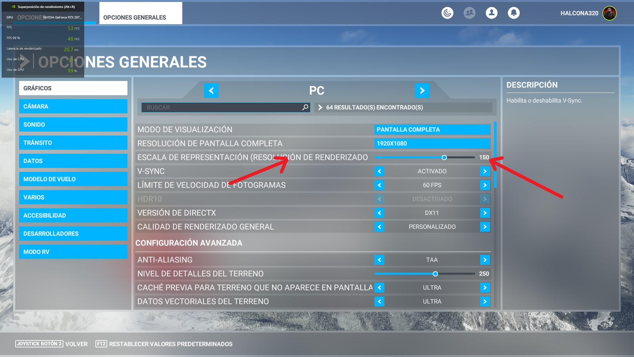This screenshot has width=634, height=357.
Task: Open the user profile icon
Action: pyautogui.click(x=491, y=13)
